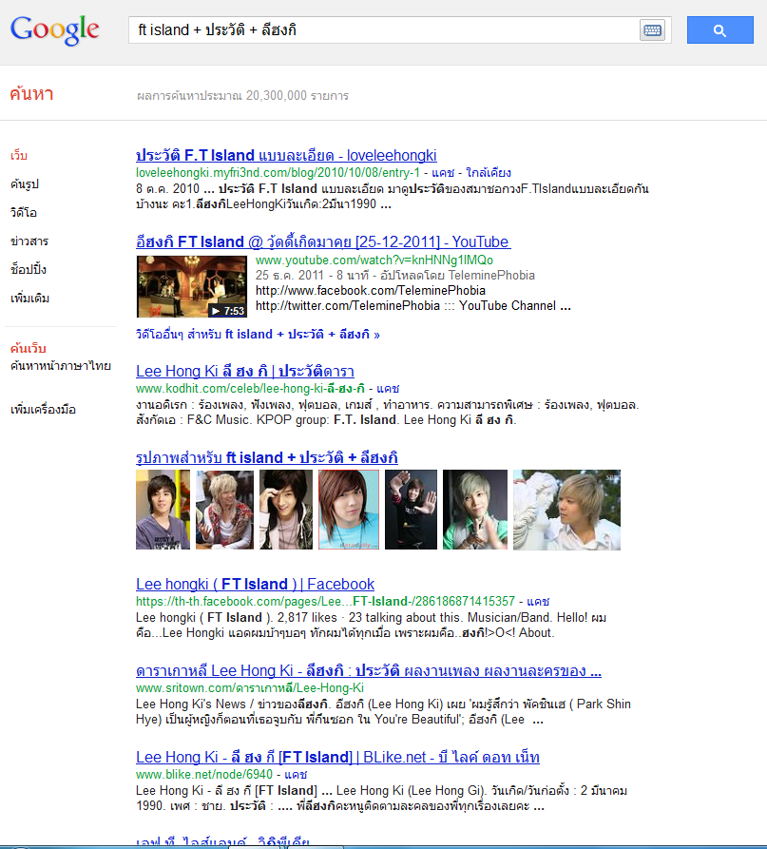The width and height of the screenshot is (767, 849).
Task: Open Lee Hong Ki BLike.net result
Action: [337, 757]
